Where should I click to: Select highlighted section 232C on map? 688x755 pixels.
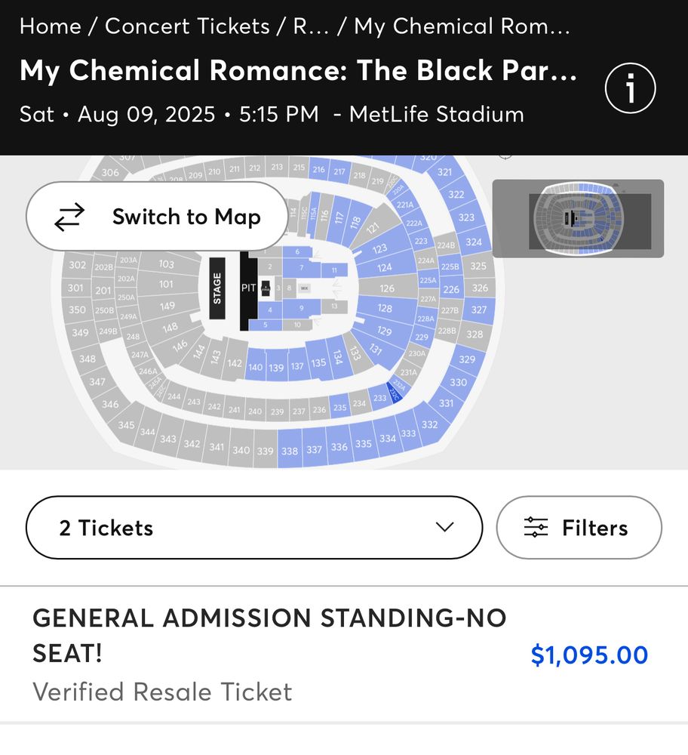tap(395, 392)
